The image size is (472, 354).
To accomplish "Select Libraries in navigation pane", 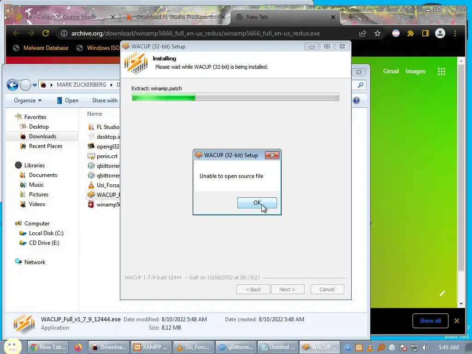I will point(30,165).
